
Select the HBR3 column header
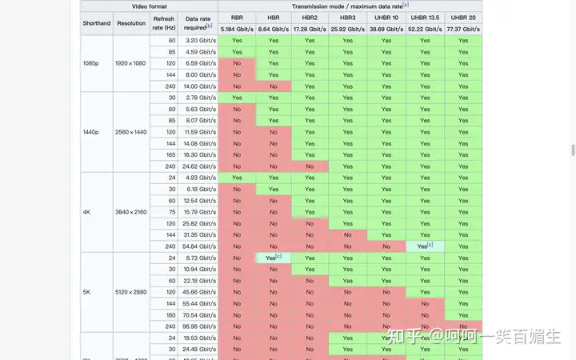click(x=348, y=17)
